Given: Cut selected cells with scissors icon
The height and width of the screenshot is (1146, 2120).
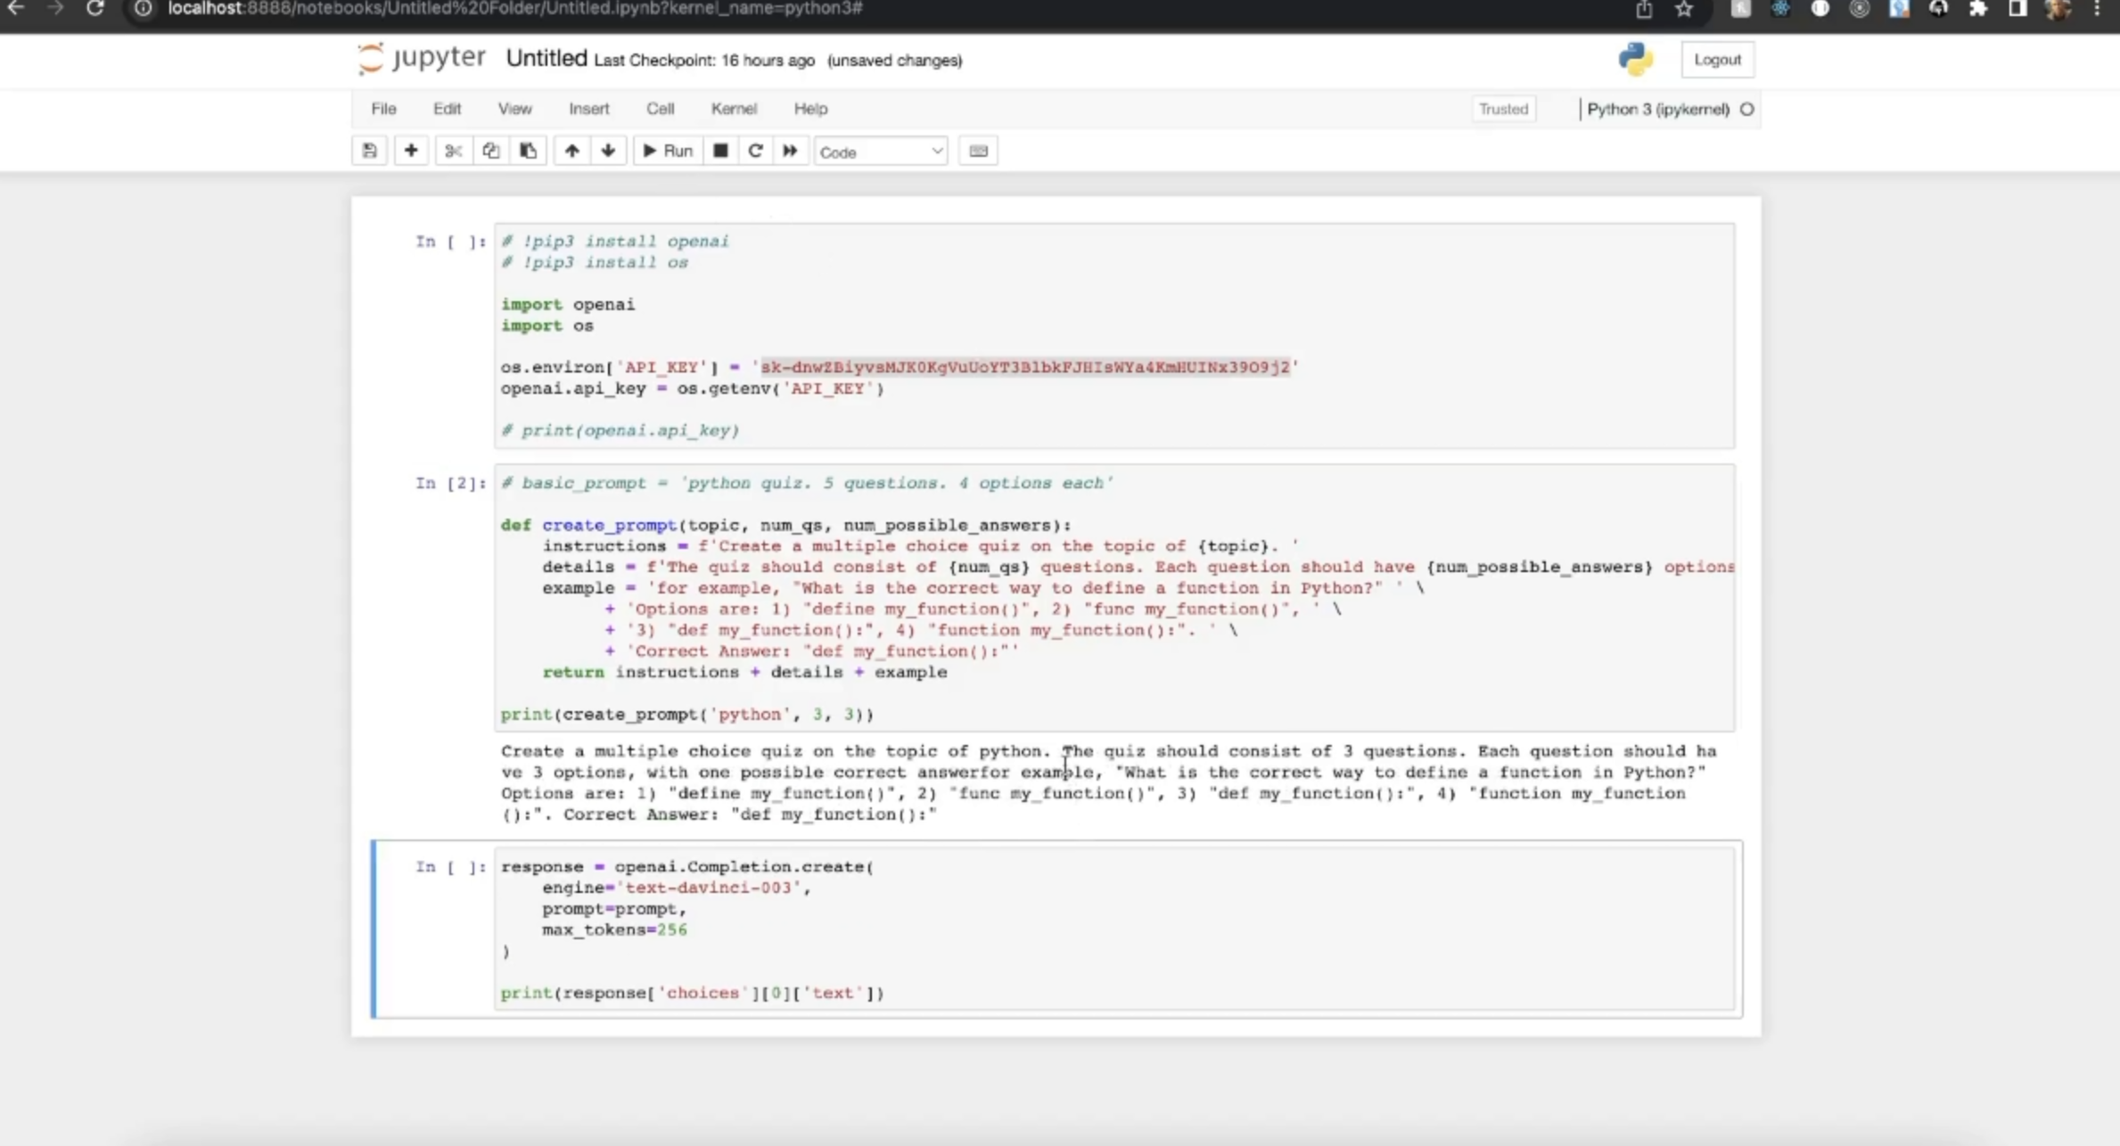Looking at the screenshot, I should [453, 151].
